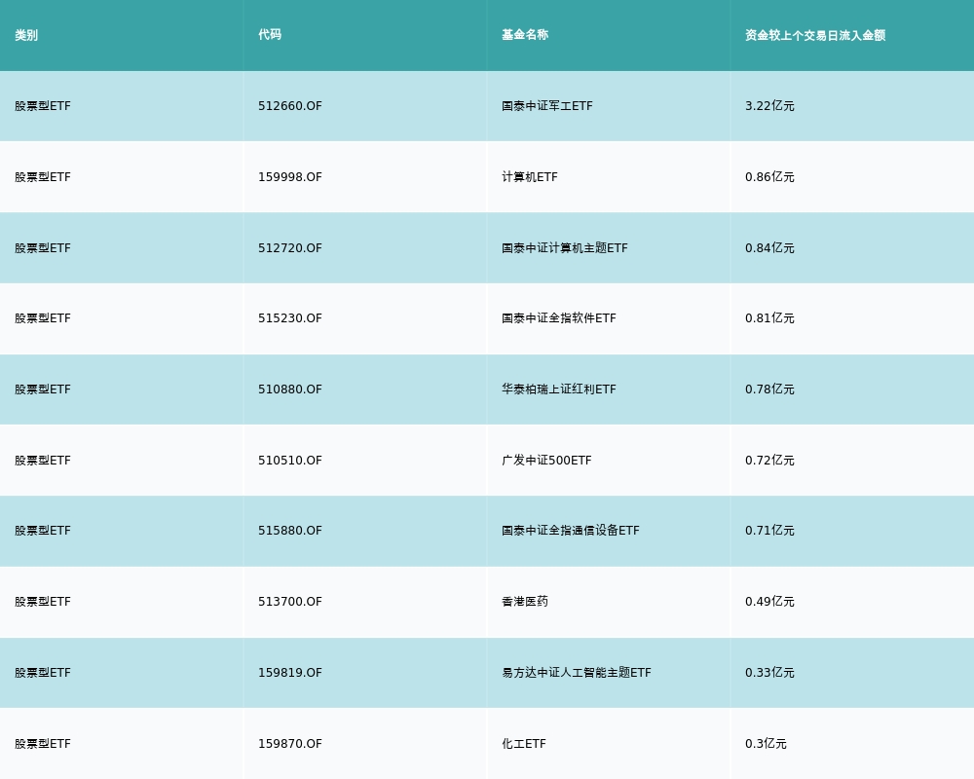Select the 0.86亿元 inflow value
This screenshot has width=974, height=779.
[x=769, y=177]
